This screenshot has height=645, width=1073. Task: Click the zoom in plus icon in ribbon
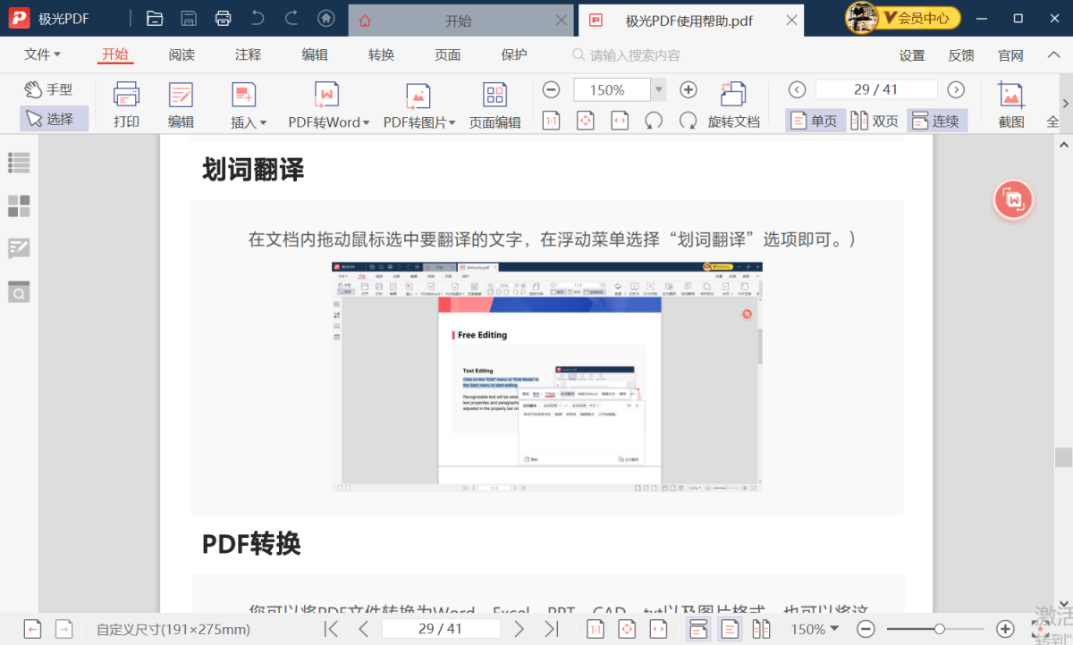tap(688, 89)
